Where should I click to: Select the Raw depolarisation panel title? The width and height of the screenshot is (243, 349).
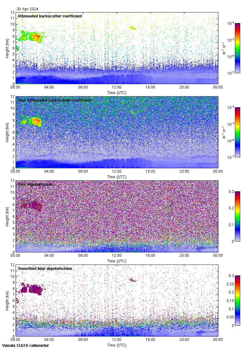[35, 184]
